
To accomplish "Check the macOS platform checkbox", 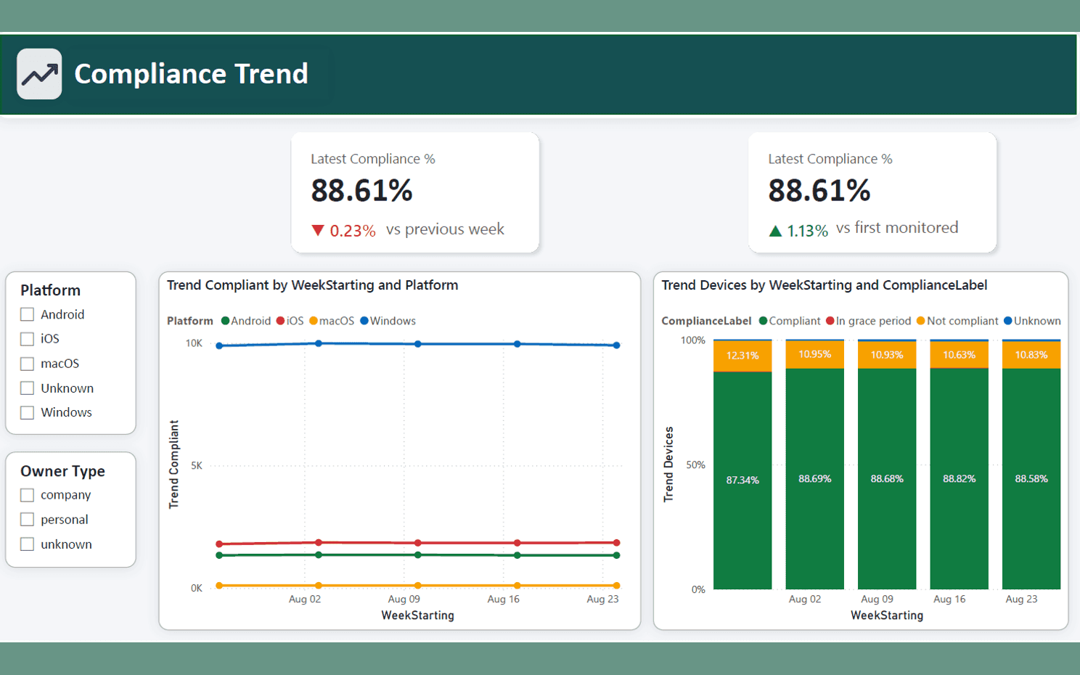I will pos(28,364).
